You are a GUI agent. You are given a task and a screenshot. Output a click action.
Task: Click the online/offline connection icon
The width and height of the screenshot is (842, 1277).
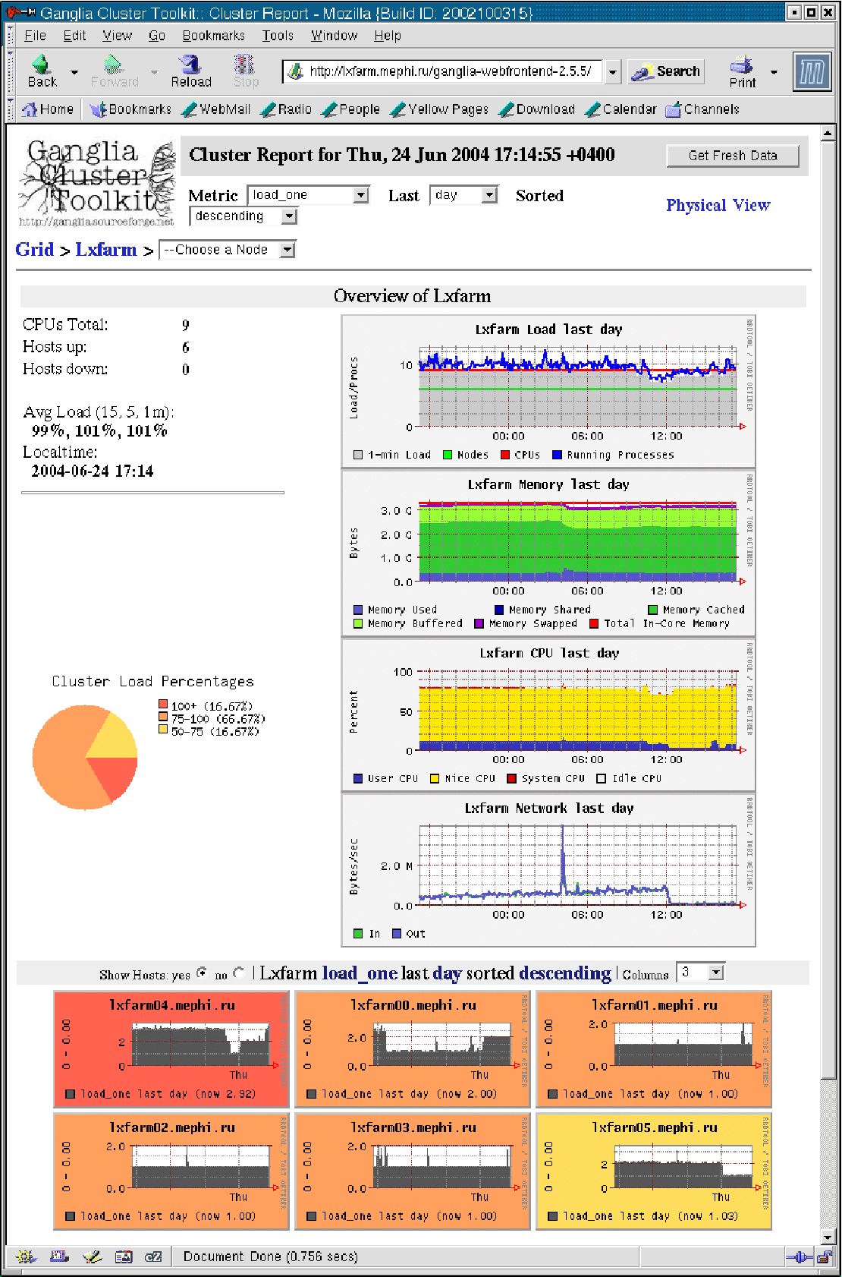pos(799,1257)
